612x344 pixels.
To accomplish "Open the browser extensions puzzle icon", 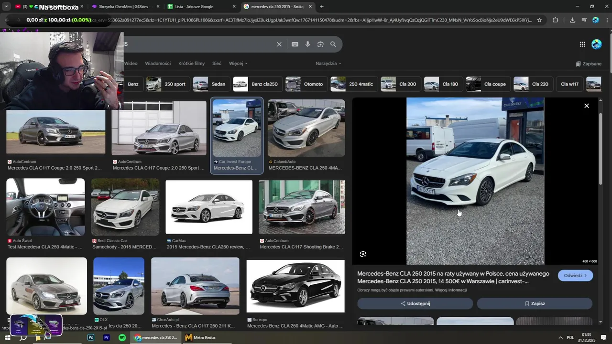I will pos(555,20).
